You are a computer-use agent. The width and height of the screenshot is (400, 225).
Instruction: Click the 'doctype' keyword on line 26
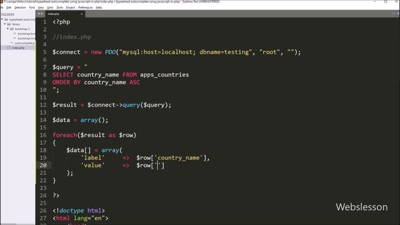72,211
